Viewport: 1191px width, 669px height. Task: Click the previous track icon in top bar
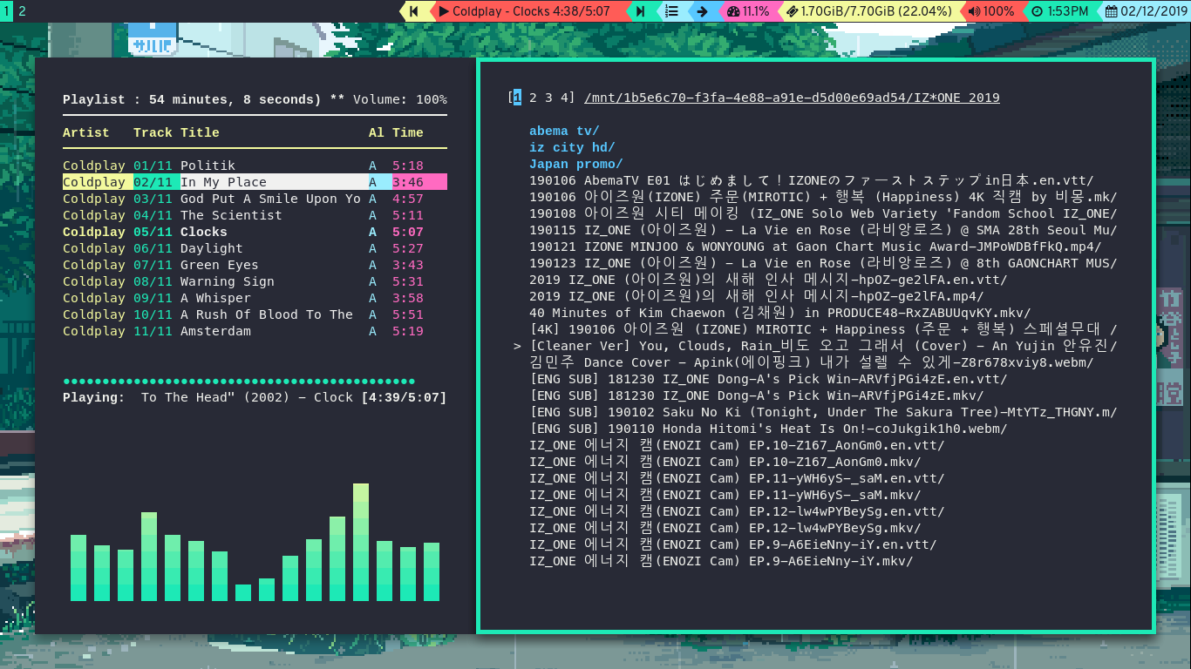point(414,11)
